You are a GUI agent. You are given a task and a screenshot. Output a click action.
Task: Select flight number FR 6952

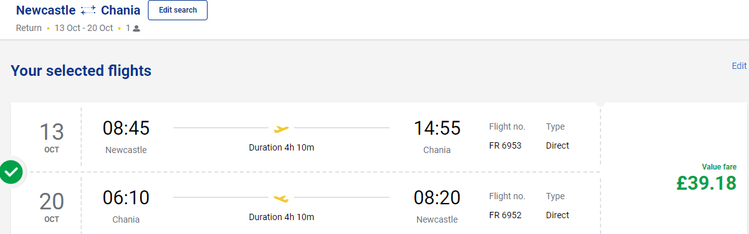pyautogui.click(x=505, y=215)
